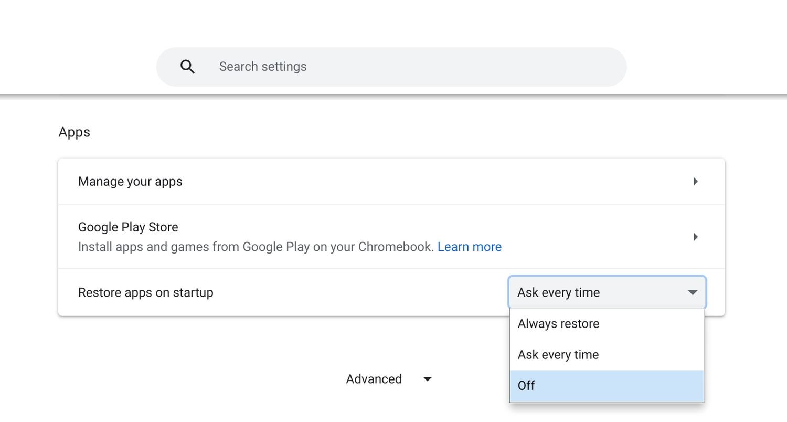The height and width of the screenshot is (422, 787).
Task: Expand the Advanced settings section
Action: (x=374, y=379)
